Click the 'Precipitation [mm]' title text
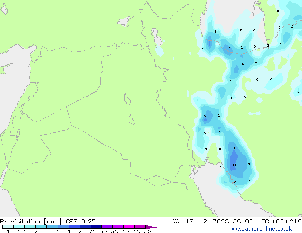This screenshot has width=302, height=233. (31, 222)
